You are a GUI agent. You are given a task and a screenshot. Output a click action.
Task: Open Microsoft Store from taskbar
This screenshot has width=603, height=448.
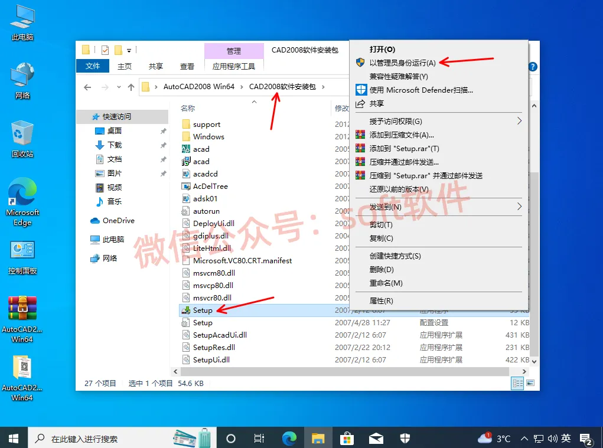347,438
